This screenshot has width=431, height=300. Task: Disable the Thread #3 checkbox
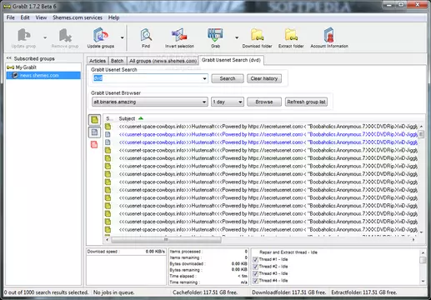pyautogui.click(x=255, y=273)
